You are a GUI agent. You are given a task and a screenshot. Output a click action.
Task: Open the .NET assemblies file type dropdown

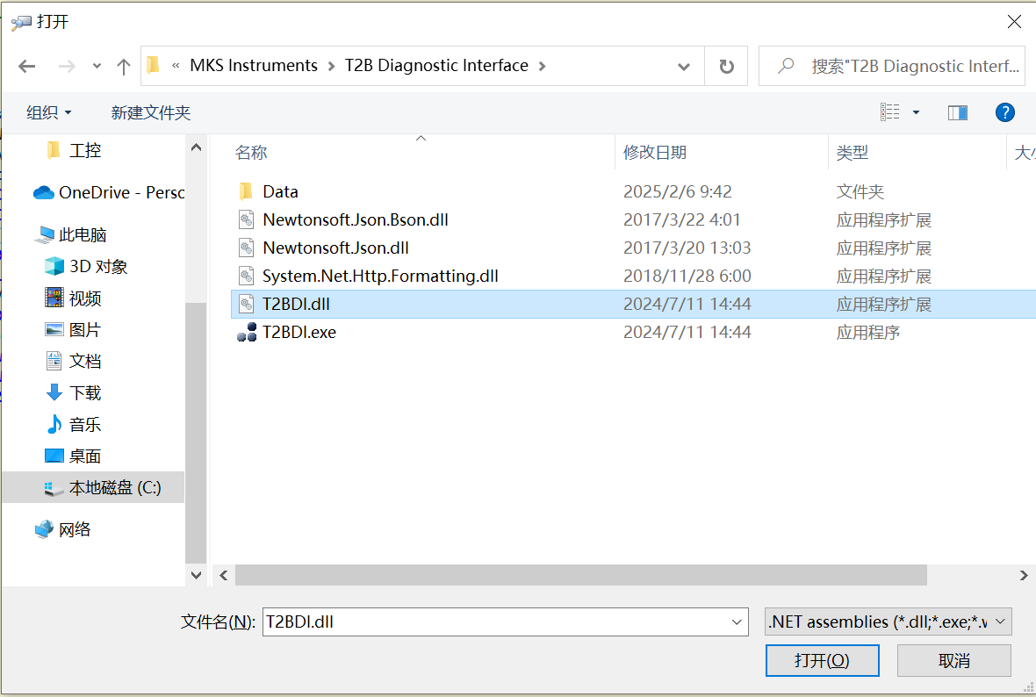point(889,622)
